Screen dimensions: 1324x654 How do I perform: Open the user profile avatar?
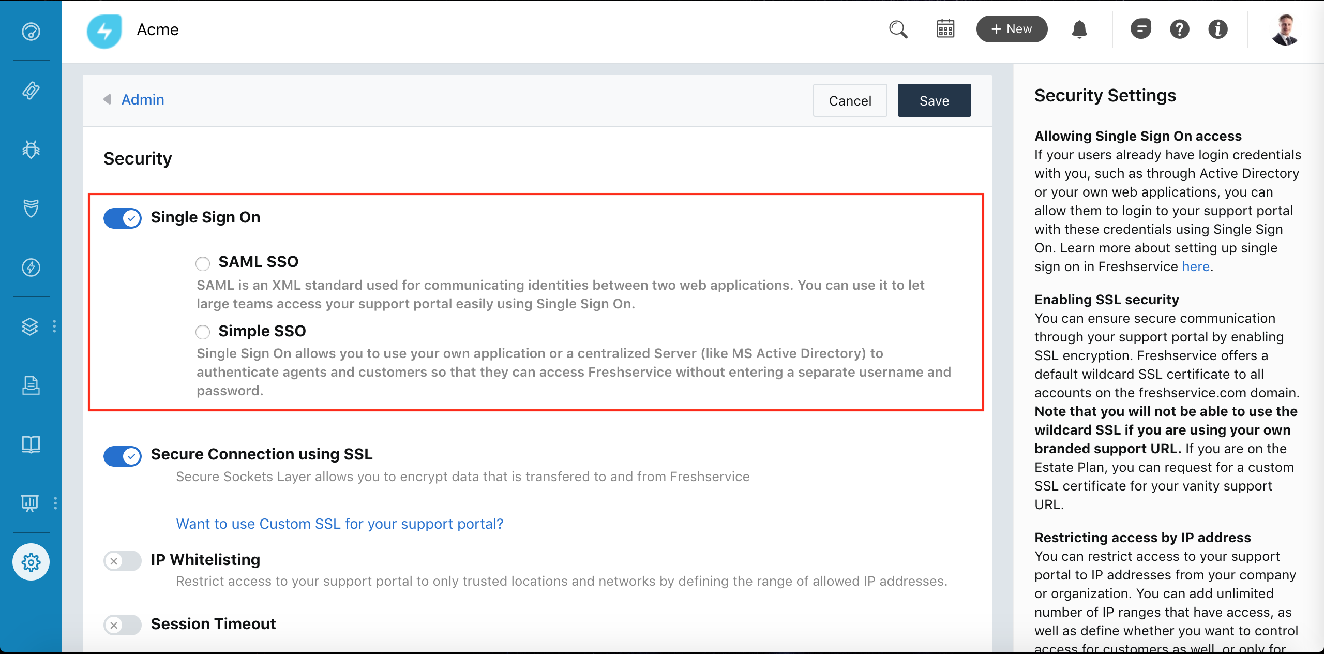[1285, 29]
